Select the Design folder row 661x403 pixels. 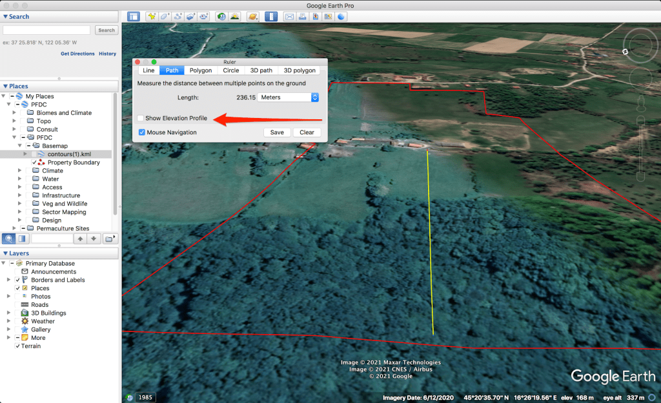pyautogui.click(x=52, y=221)
